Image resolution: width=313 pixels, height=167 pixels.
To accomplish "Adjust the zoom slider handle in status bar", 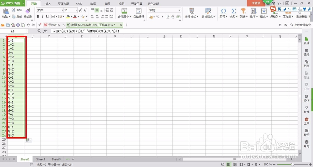I will 293,164.
